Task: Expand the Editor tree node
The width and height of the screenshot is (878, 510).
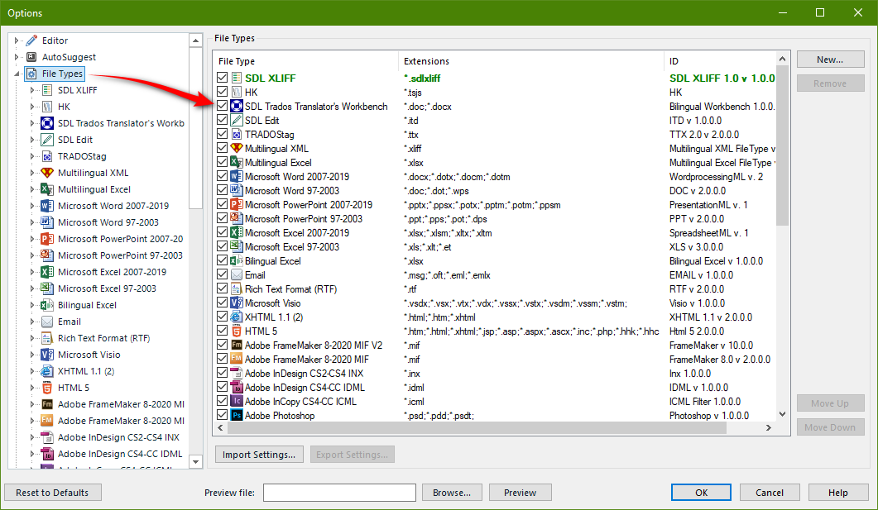Action: point(17,41)
